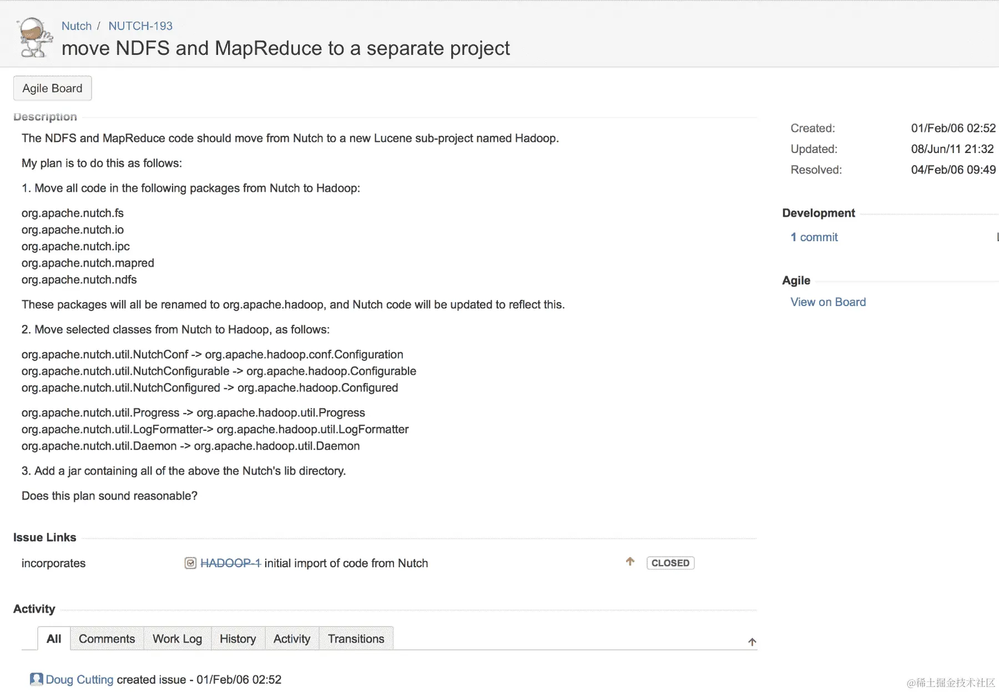Open Doug Cutting's profile link

tap(79, 680)
